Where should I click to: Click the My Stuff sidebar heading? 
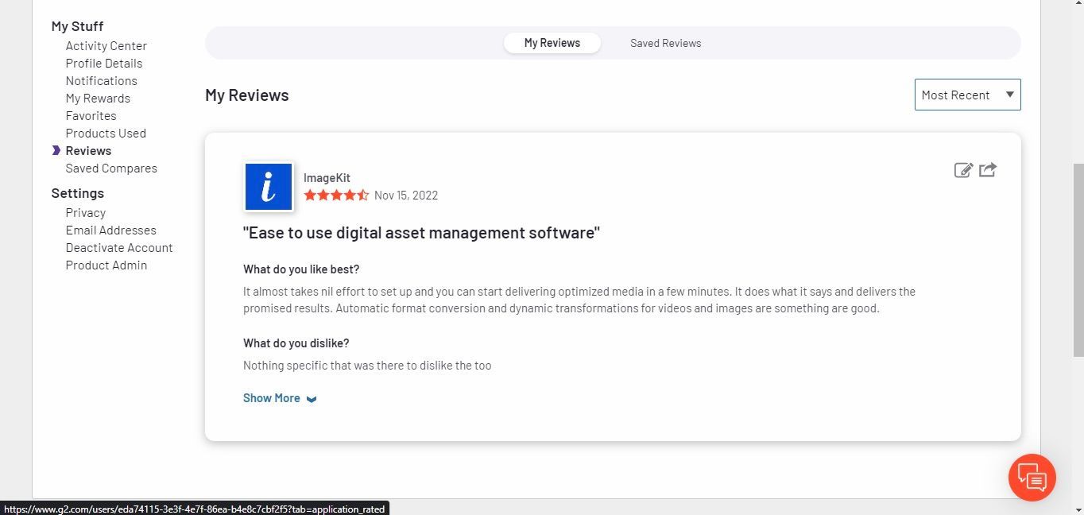(78, 26)
